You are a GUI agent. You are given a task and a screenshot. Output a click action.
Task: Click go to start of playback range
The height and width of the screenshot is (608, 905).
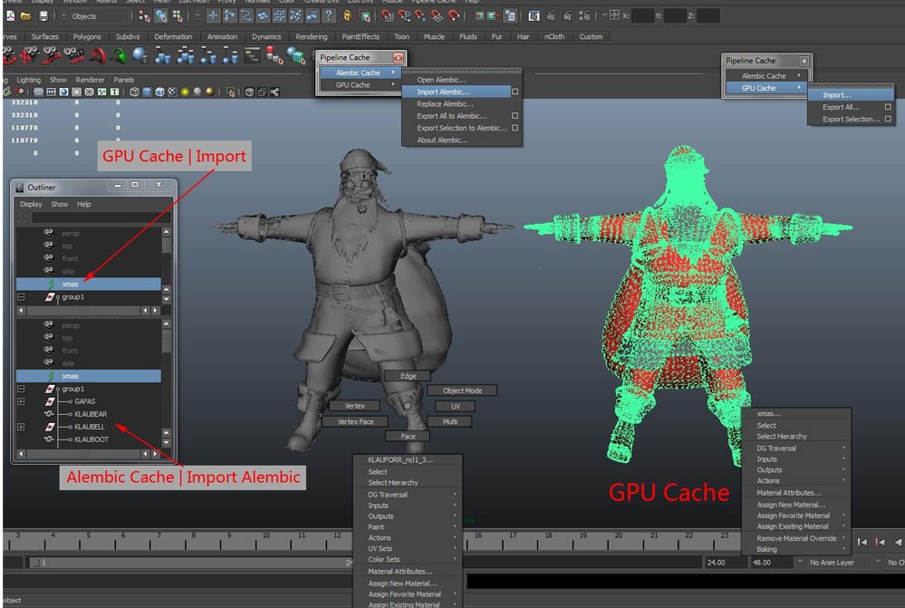(x=862, y=542)
